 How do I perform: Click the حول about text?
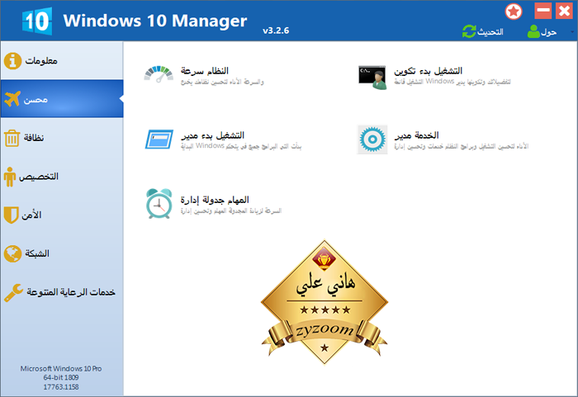click(x=548, y=32)
